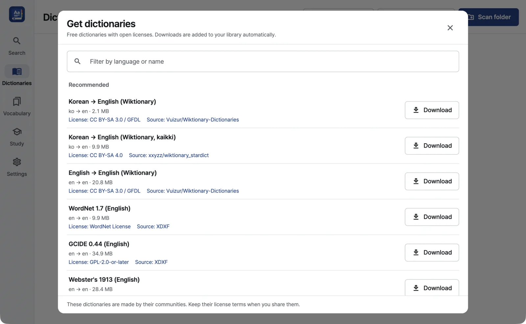The width and height of the screenshot is (526, 324).
Task: Click the Get dictionaries dialog heading
Action: pos(101,24)
